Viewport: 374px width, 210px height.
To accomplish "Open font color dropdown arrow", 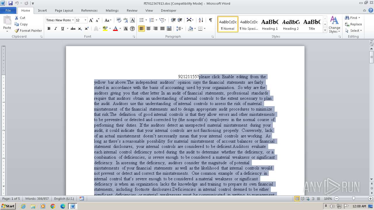I will click(x=120, y=29).
